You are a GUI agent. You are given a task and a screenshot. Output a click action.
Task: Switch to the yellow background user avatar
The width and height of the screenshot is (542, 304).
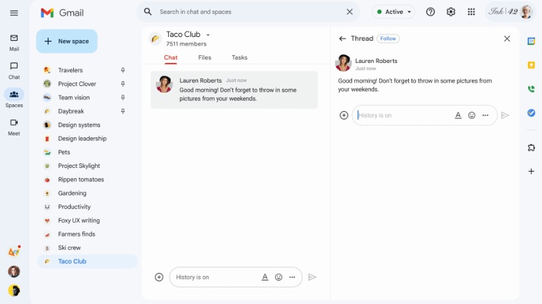14,291
